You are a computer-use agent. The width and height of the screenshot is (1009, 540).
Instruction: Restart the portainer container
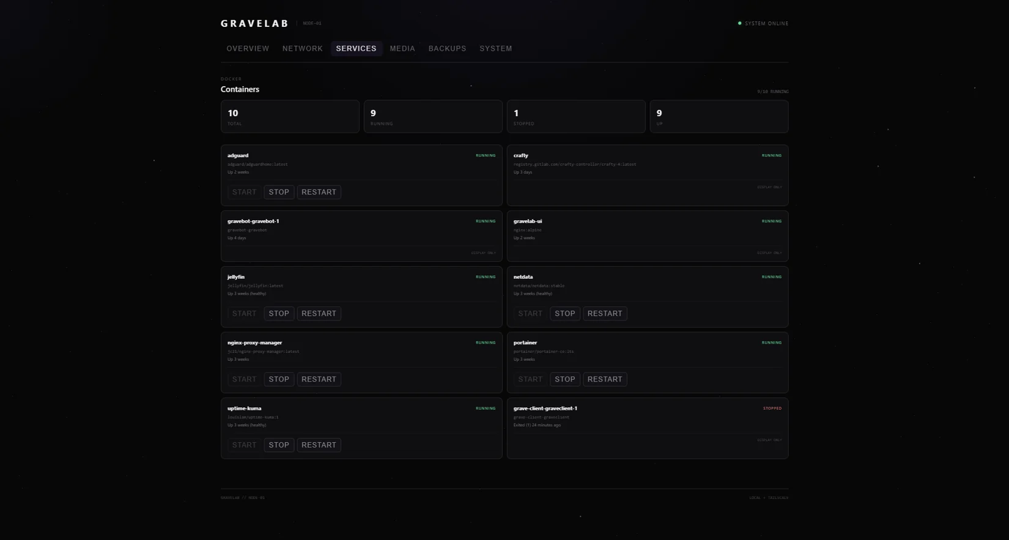[605, 379]
